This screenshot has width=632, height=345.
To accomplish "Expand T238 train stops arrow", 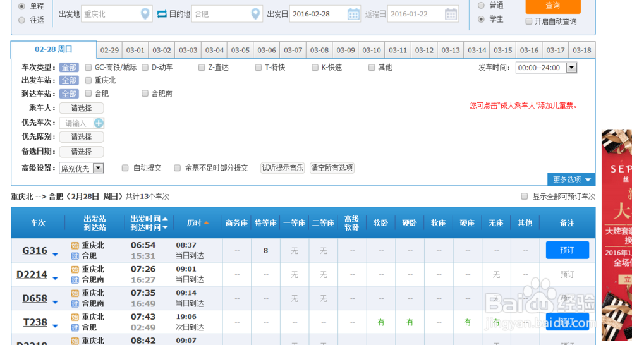I will click(55, 325).
